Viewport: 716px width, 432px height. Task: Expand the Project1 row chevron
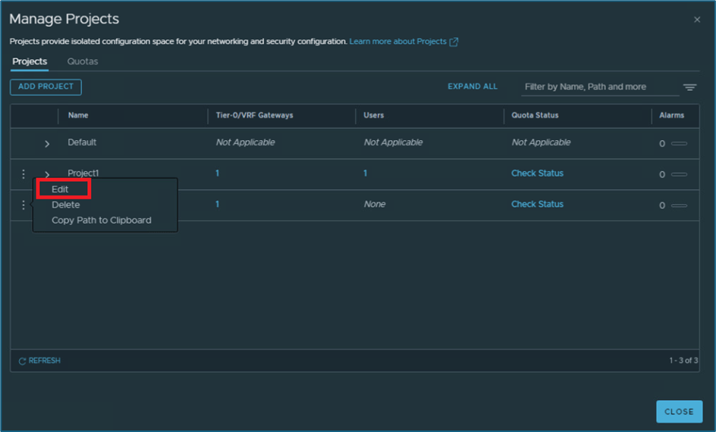click(47, 174)
